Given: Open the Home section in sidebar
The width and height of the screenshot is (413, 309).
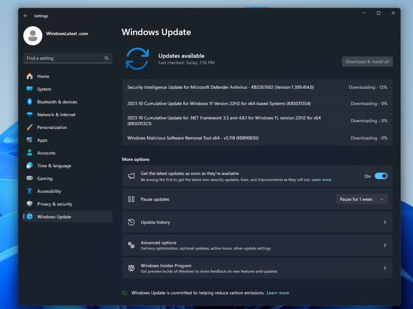Looking at the screenshot, I should coord(43,76).
